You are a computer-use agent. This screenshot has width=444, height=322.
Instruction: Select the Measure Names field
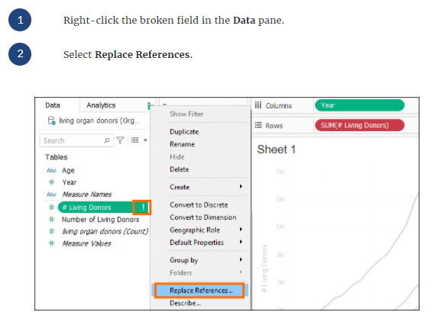(x=87, y=195)
